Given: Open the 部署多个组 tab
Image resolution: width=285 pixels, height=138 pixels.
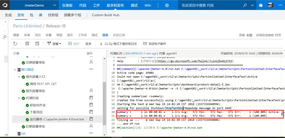Looking at the screenshot, I should tap(73, 15).
